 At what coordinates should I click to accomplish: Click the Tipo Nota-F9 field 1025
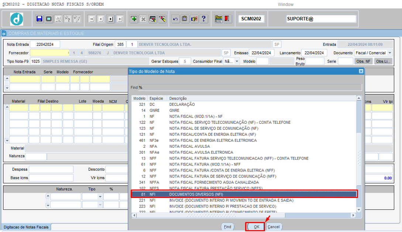35,61
